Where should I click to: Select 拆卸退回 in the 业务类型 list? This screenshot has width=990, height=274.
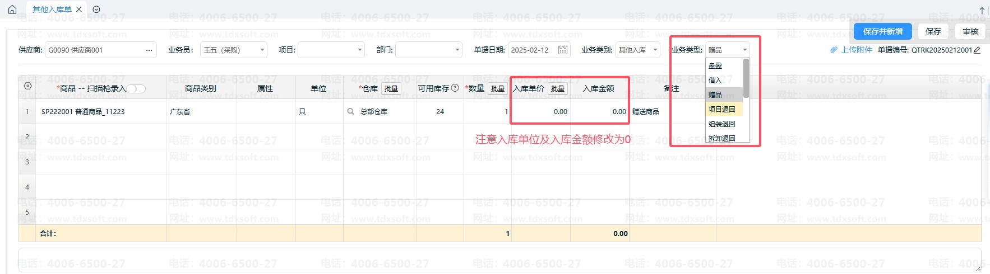pyautogui.click(x=724, y=138)
